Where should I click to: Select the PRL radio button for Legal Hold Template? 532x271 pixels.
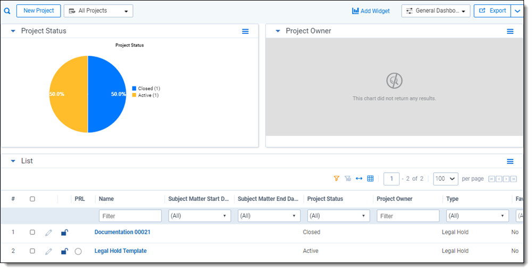coord(78,251)
